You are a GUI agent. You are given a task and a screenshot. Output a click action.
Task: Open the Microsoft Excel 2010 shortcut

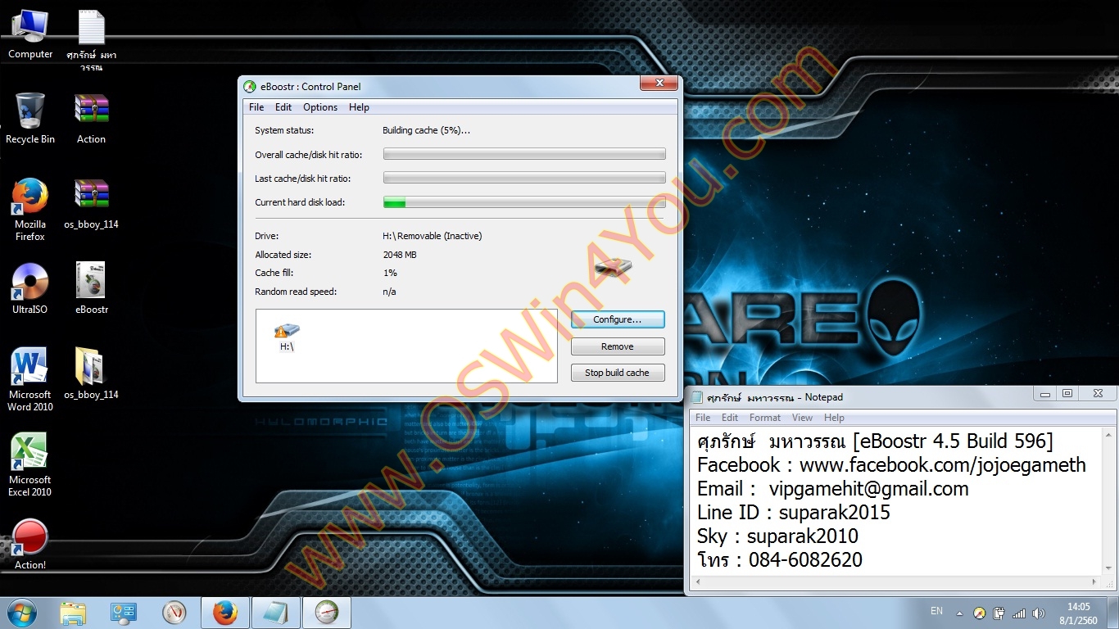(x=30, y=465)
